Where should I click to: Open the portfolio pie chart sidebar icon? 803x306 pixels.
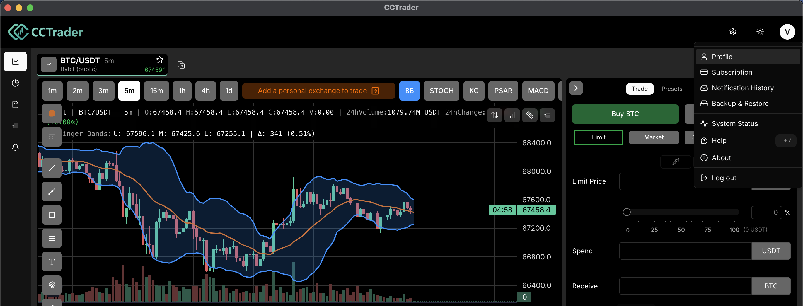(x=15, y=83)
